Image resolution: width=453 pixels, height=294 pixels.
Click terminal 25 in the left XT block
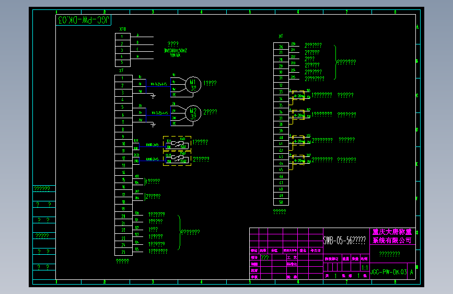(x=123, y=252)
